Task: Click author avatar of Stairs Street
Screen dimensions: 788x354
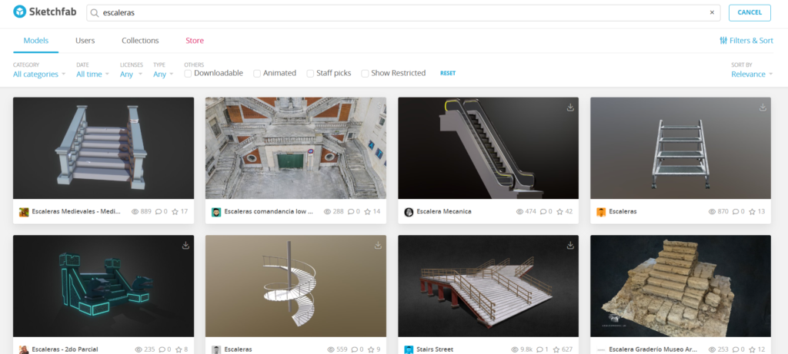Action: click(409, 349)
